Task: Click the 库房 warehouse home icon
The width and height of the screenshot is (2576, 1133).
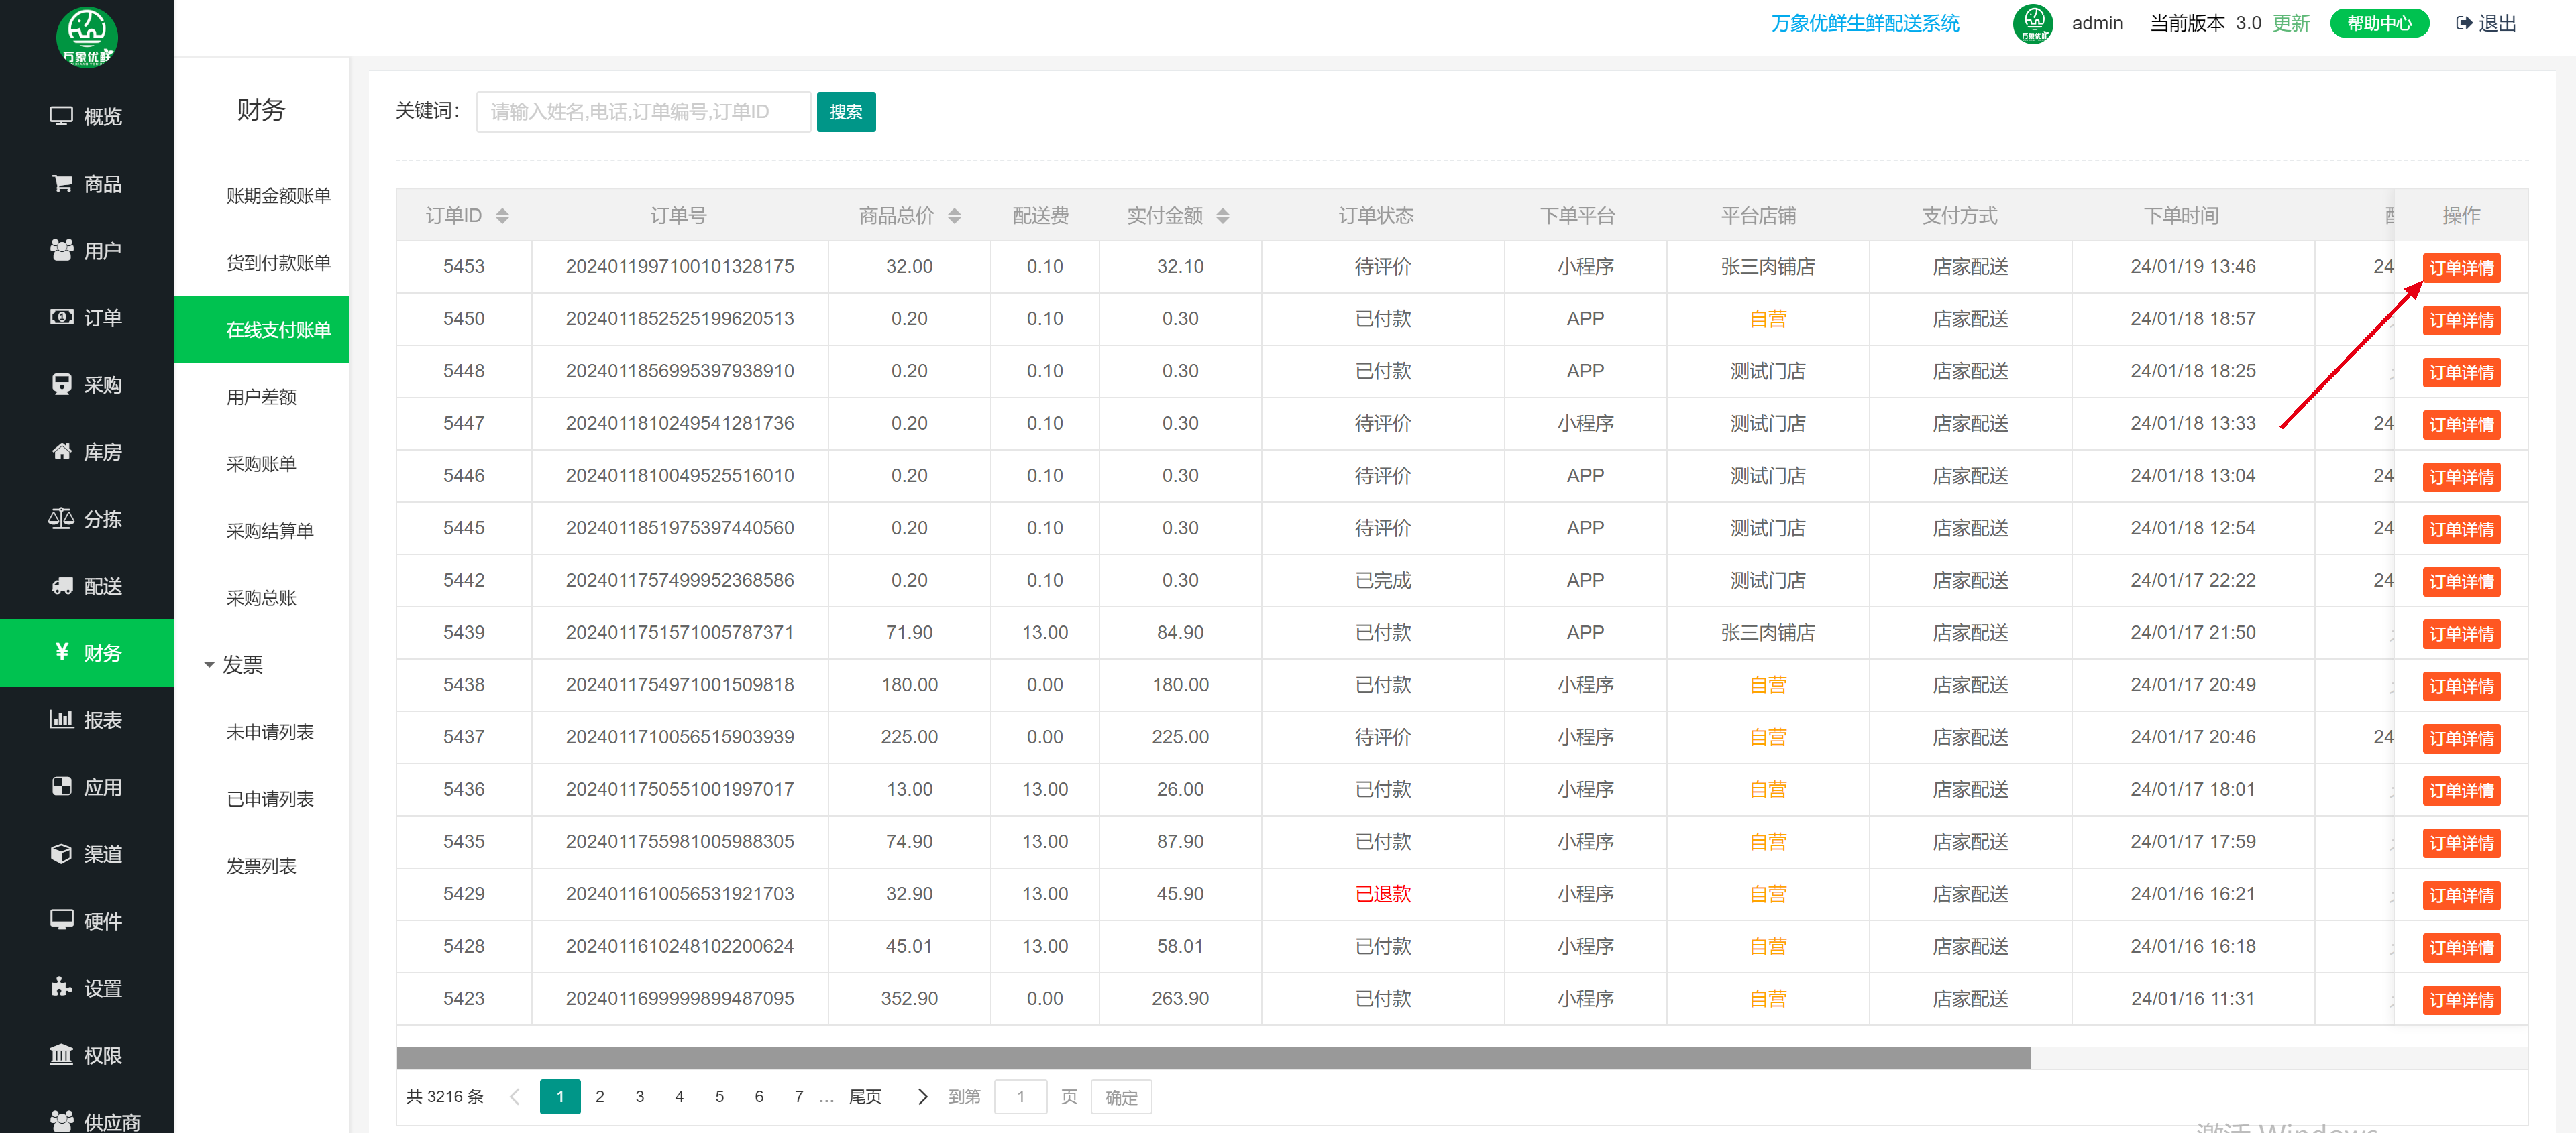Action: (x=61, y=452)
